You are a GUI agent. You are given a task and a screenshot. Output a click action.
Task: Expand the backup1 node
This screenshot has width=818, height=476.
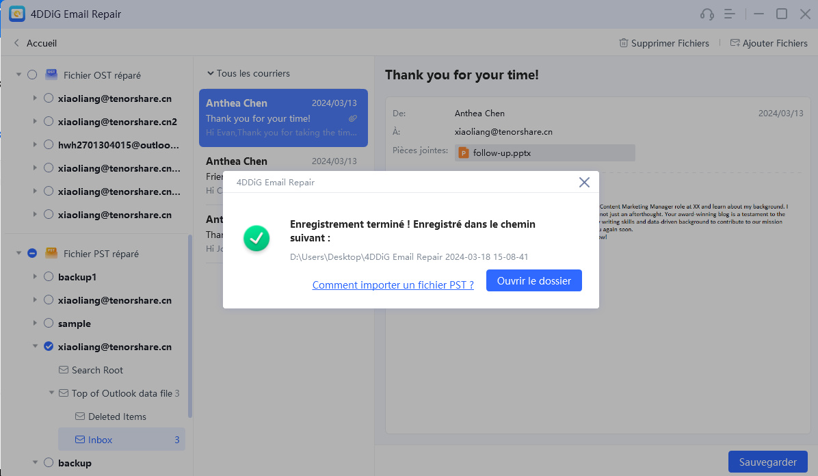click(35, 276)
